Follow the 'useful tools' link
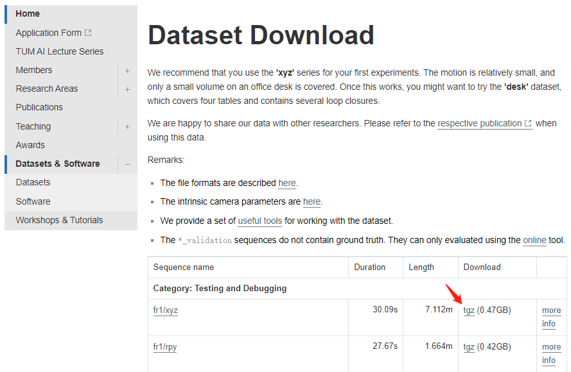 [x=259, y=221]
